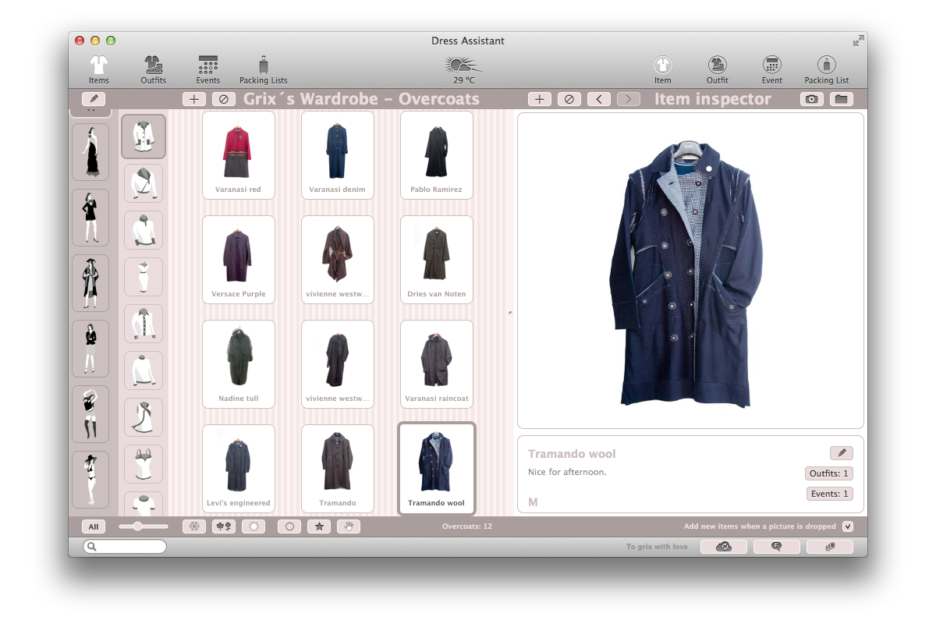This screenshot has width=936, height=624.
Task: Select the camisole lingerie category icon
Action: click(144, 464)
